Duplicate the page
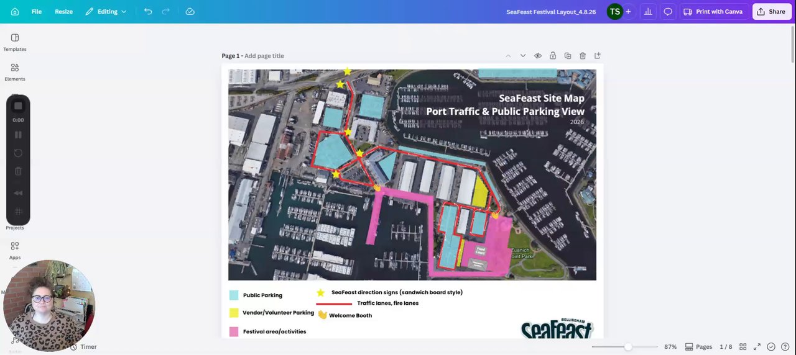This screenshot has height=355, width=796. [568, 56]
